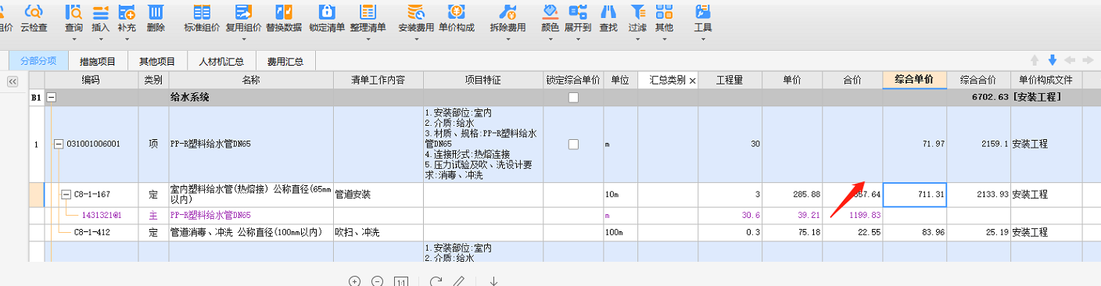Click the zoom-in plus icon at bottom

click(x=354, y=281)
